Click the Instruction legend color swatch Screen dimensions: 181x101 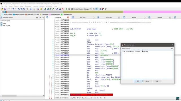coord(26,15)
